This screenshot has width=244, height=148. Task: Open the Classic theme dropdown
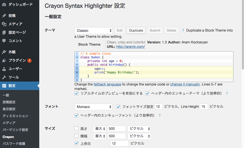coord(94,30)
